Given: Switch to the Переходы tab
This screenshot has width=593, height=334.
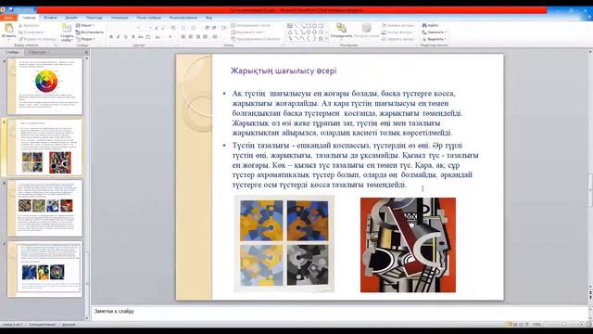Looking at the screenshot, I should pos(95,18).
